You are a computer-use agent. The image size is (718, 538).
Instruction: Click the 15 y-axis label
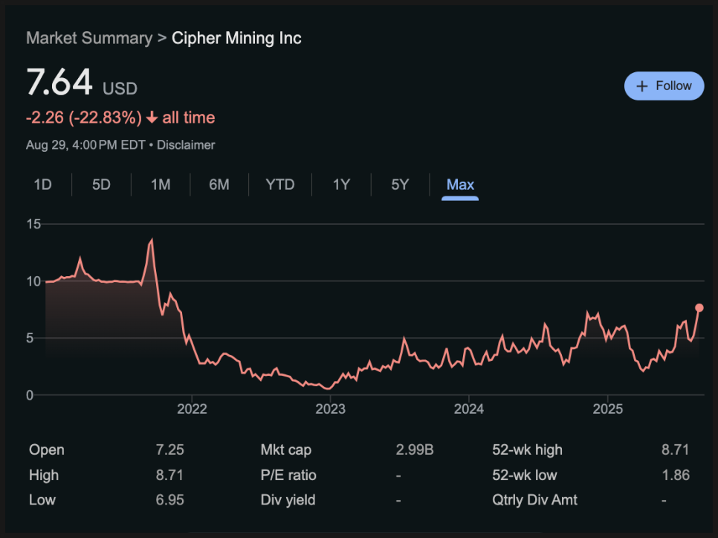[x=34, y=224]
